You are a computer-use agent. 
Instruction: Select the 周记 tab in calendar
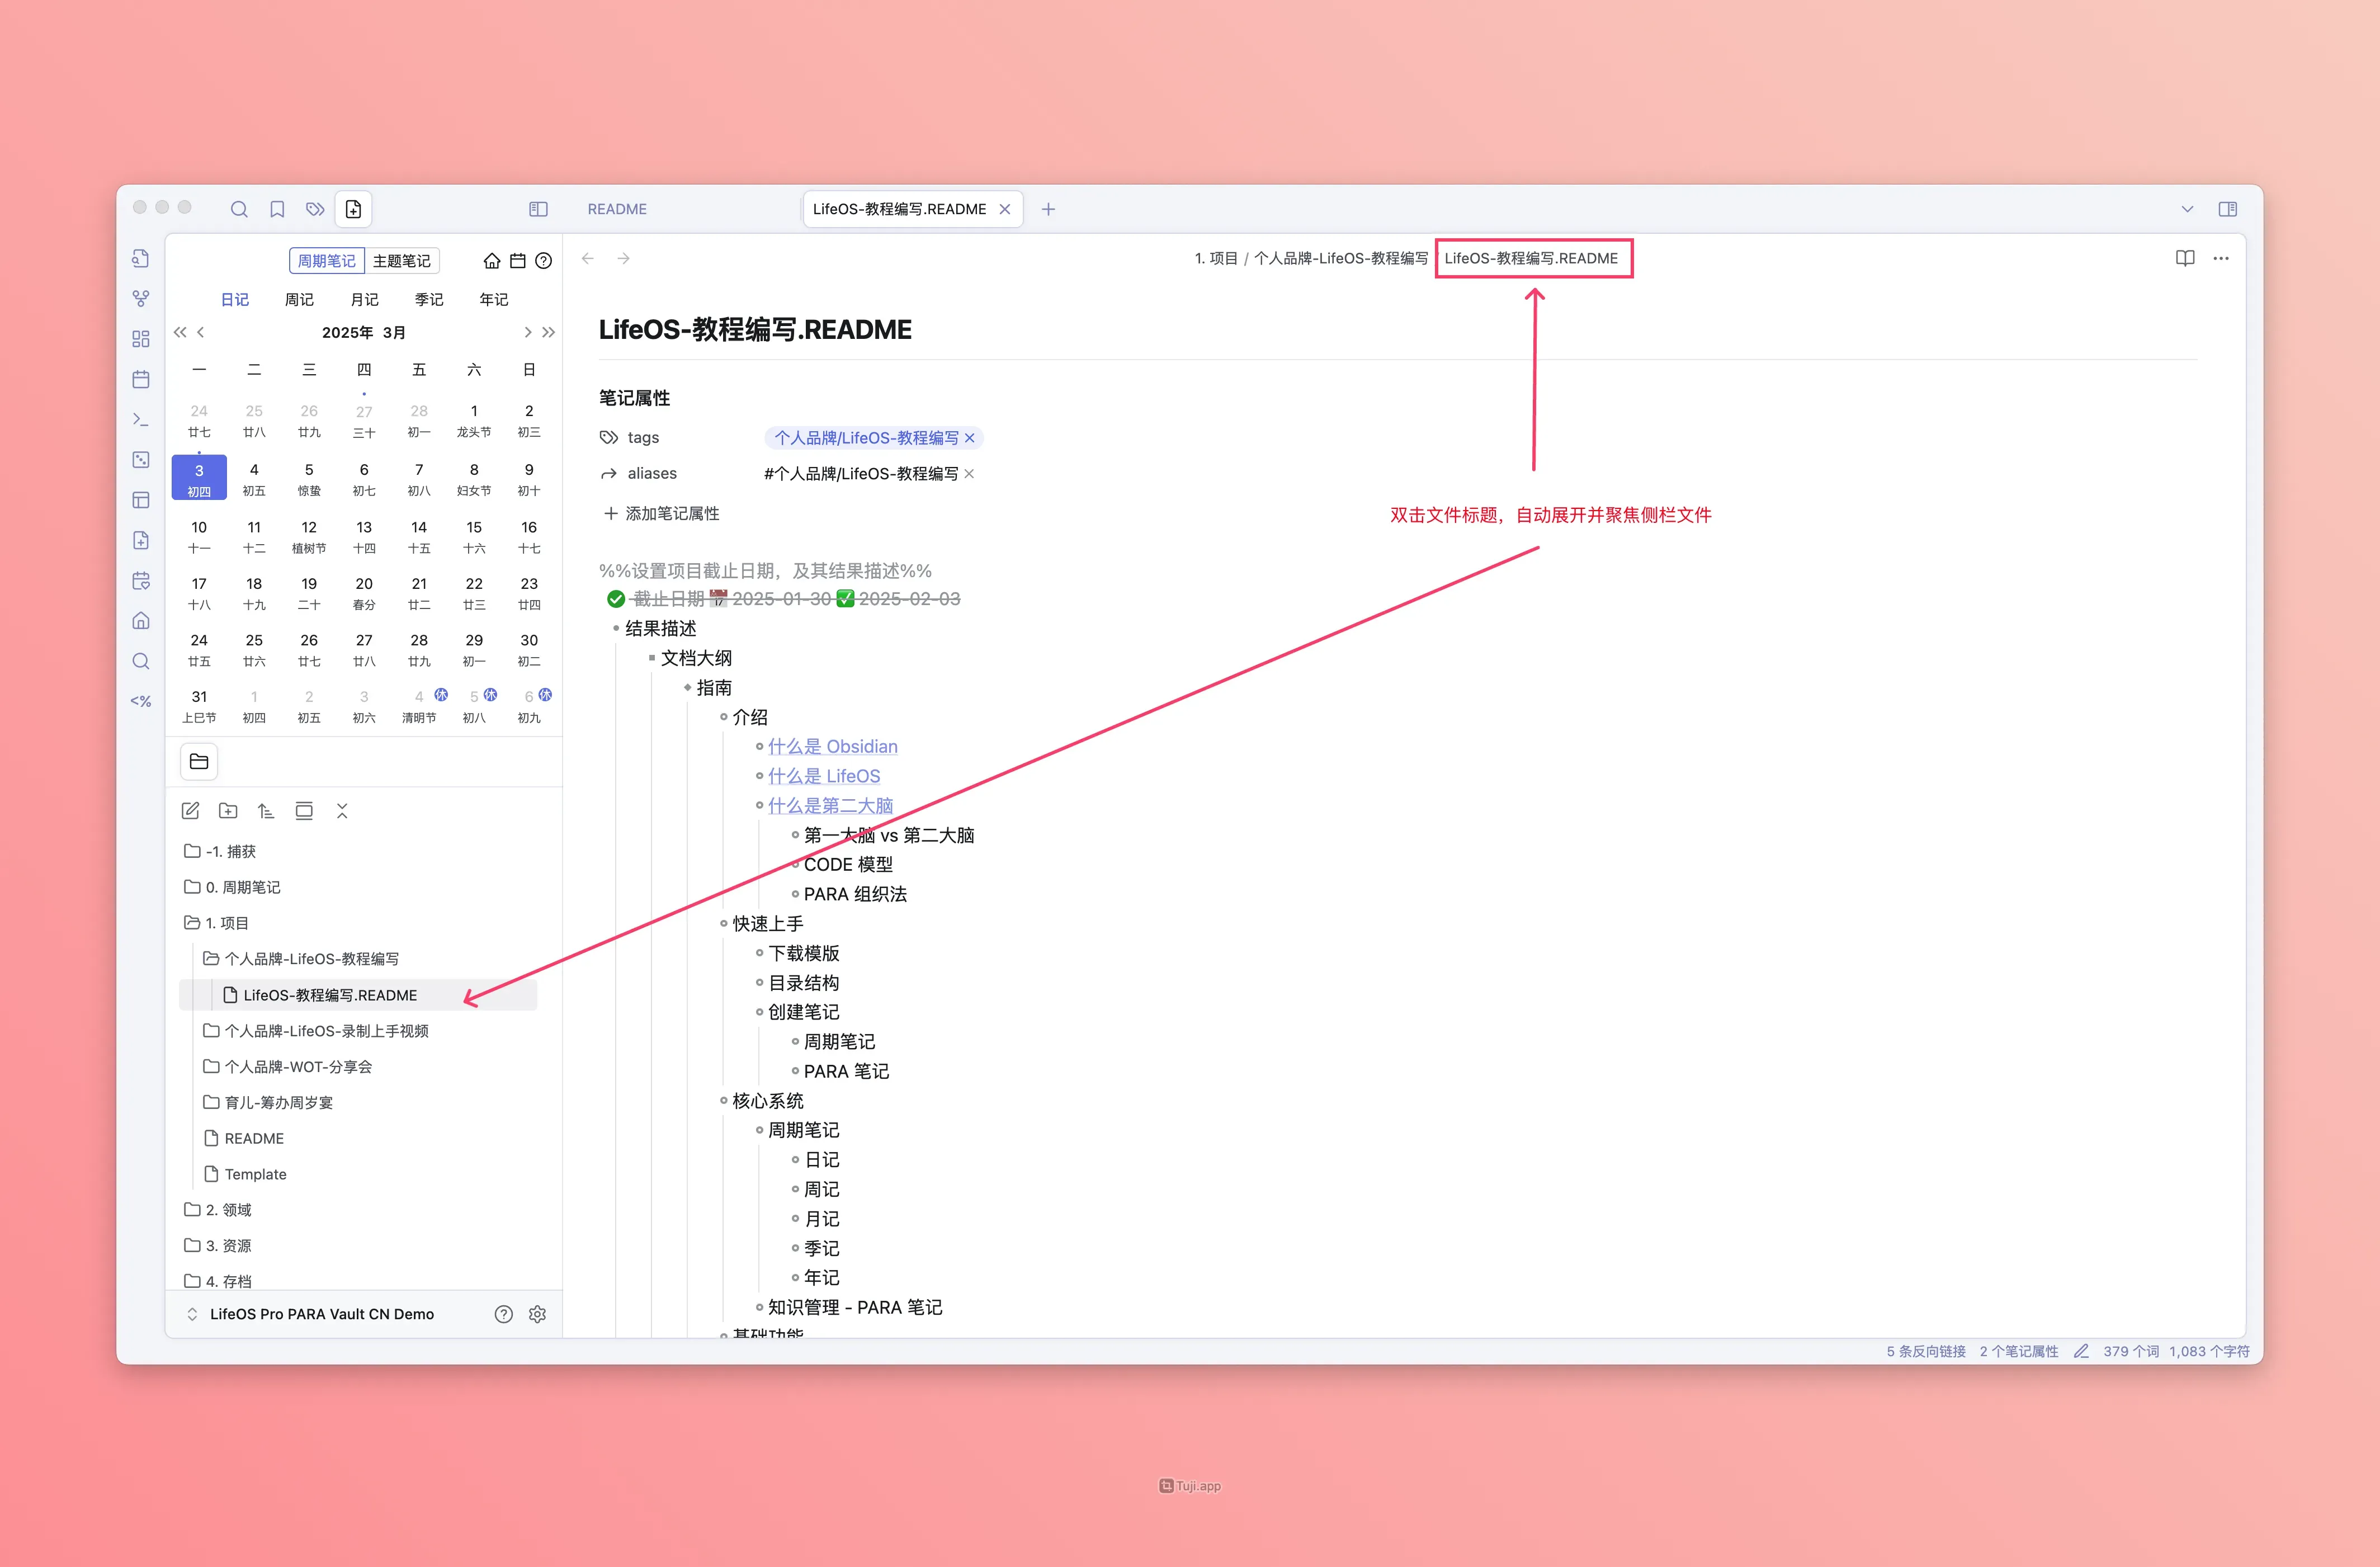coord(299,300)
